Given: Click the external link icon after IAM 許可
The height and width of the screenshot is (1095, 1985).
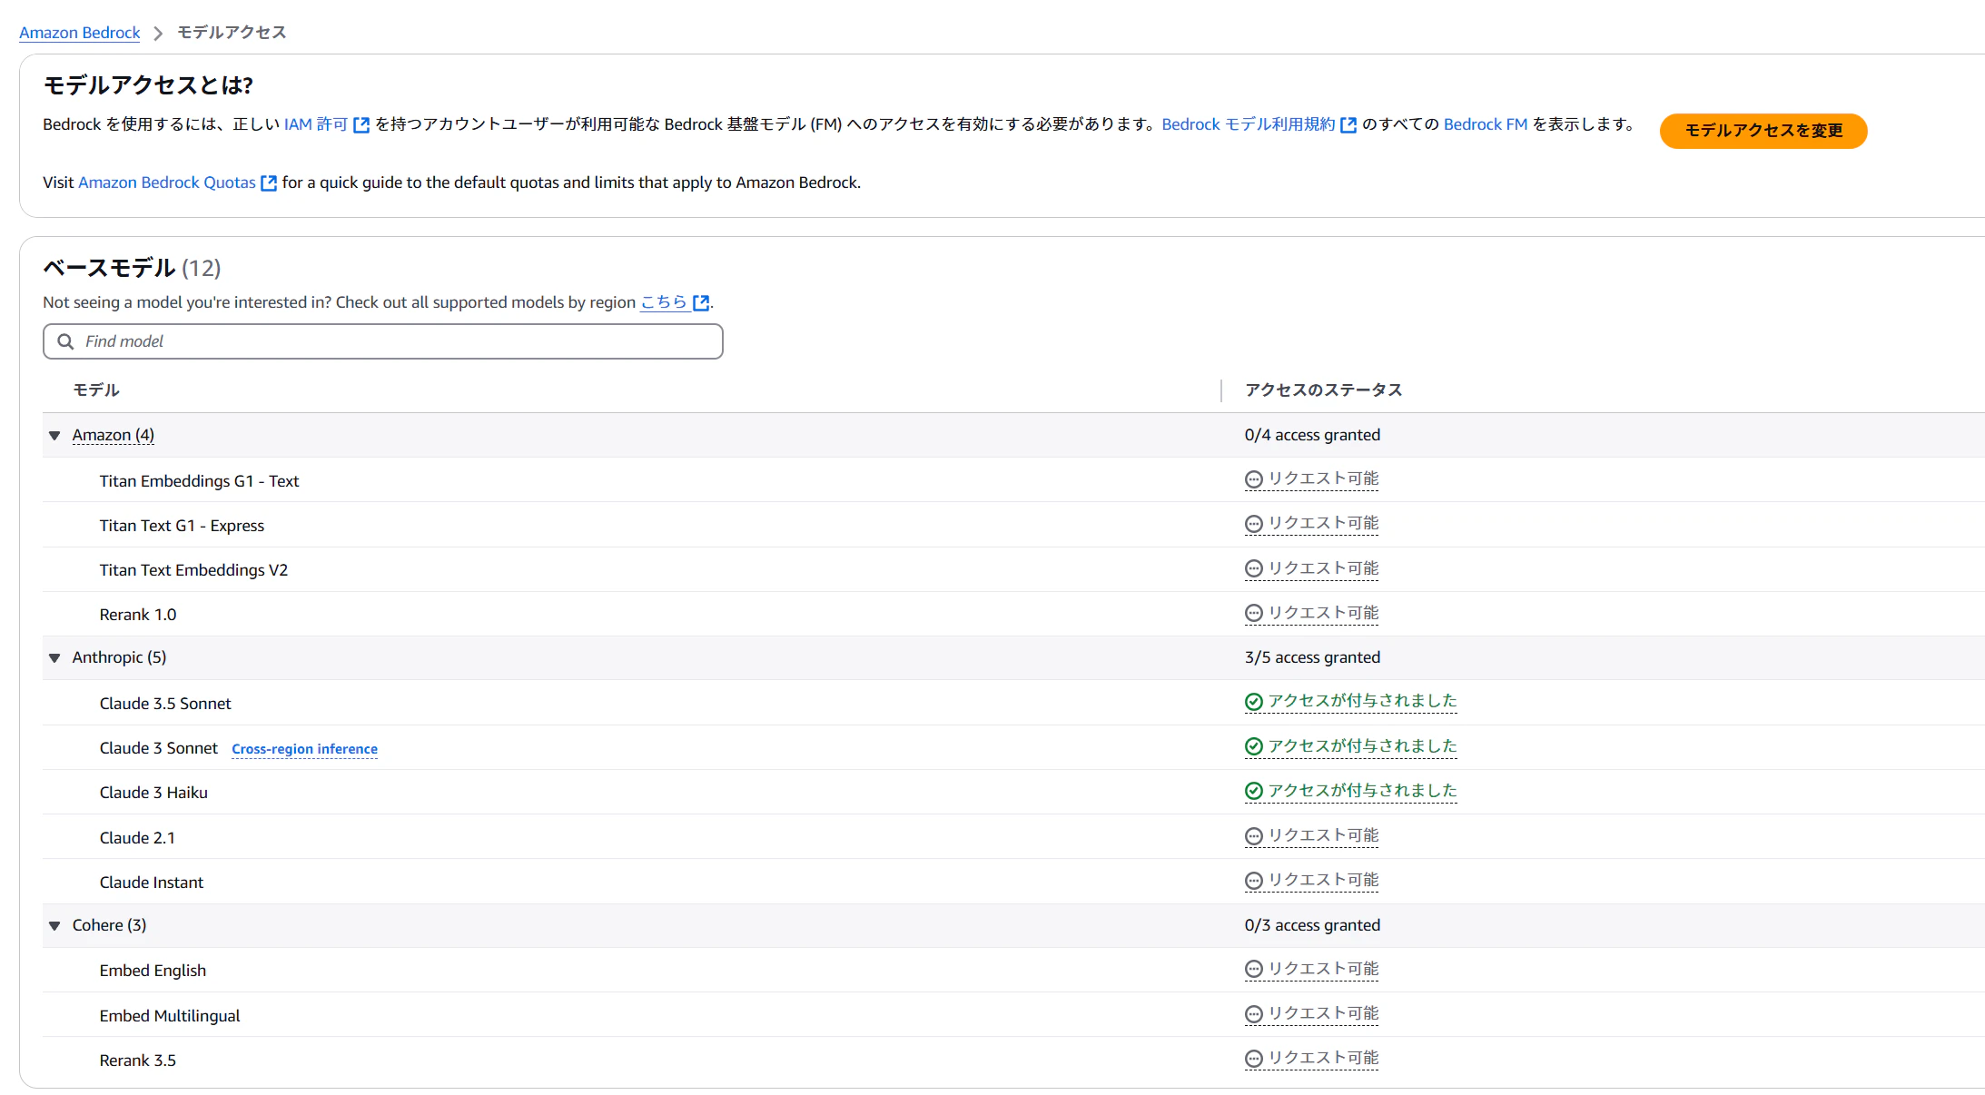Looking at the screenshot, I should [361, 125].
